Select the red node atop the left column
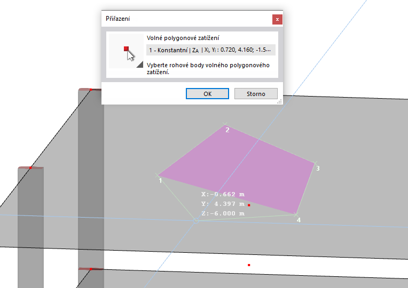 [x=30, y=168]
